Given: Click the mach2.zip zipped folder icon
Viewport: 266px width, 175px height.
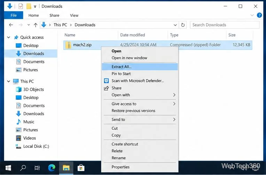Looking at the screenshot, I should pyautogui.click(x=68, y=45).
